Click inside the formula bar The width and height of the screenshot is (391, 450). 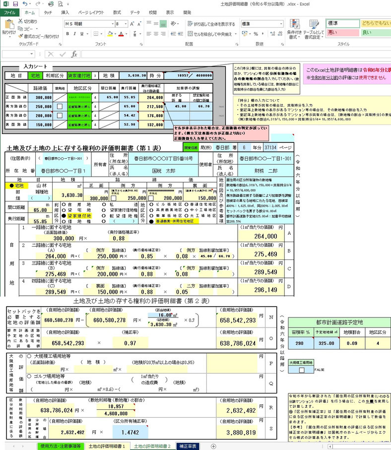coord(235,54)
